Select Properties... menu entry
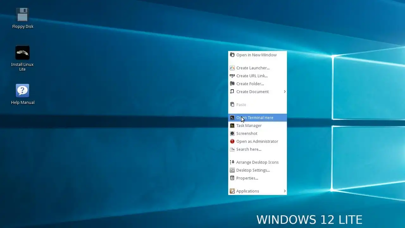This screenshot has height=228, width=405. (x=257, y=178)
